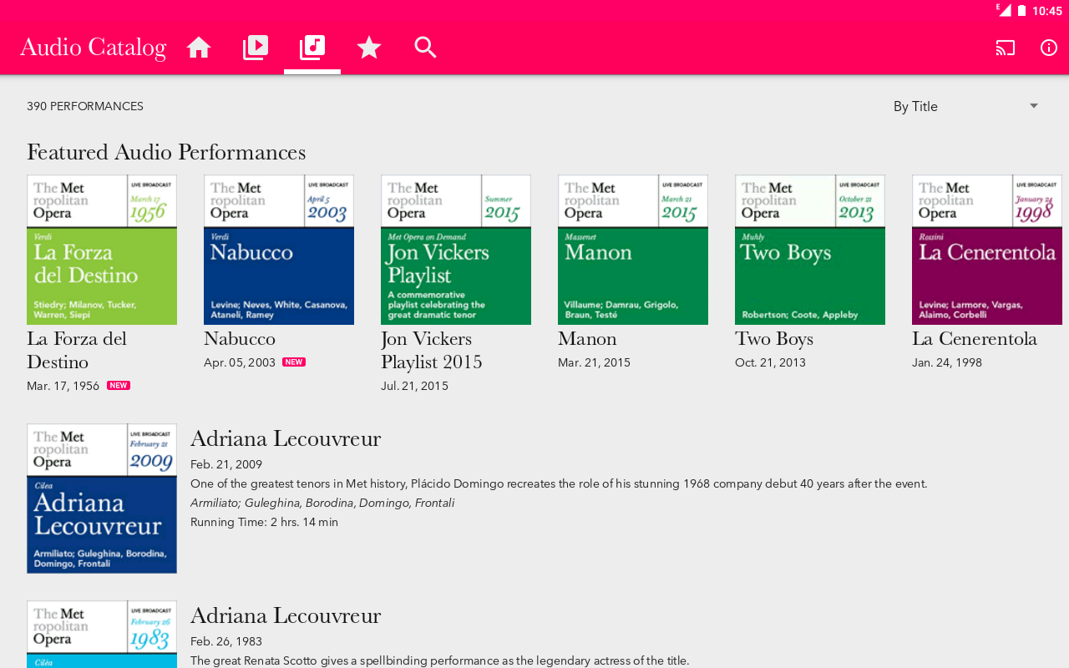Screen dimensions: 1069x668
Task: Click the Feb. 26, 1983 date
Action: click(x=226, y=641)
